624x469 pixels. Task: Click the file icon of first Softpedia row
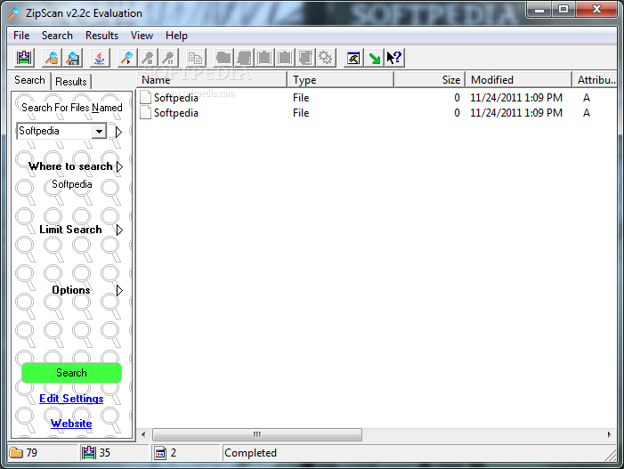pos(146,98)
